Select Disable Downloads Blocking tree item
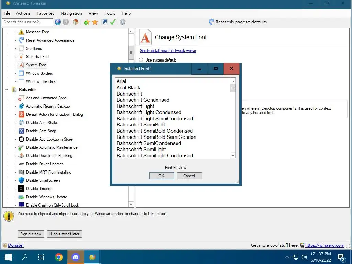Image resolution: width=352 pixels, height=264 pixels. (x=49, y=156)
